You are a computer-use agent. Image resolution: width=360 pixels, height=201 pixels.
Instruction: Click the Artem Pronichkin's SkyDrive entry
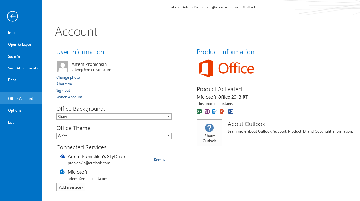(x=96, y=157)
